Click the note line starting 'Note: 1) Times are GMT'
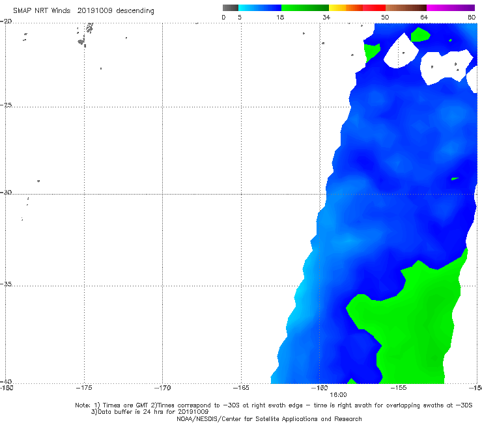 [x=274, y=405]
